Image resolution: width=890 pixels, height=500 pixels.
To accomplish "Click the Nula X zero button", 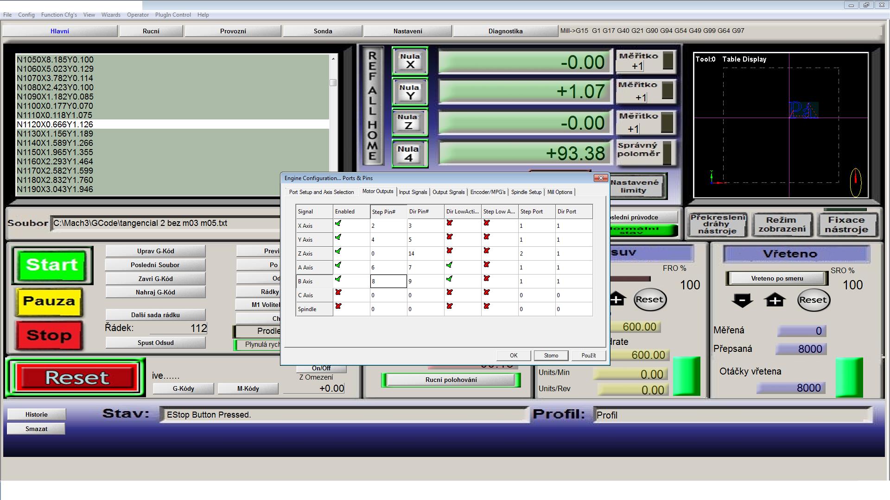I will click(410, 61).
